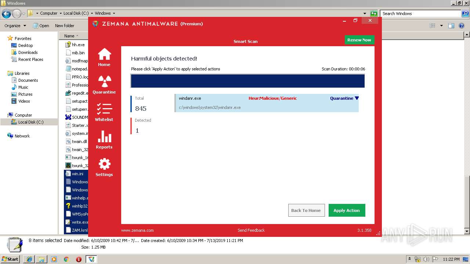Open the Whitelist section in Zemana
The image size is (470, 264).
point(104,112)
